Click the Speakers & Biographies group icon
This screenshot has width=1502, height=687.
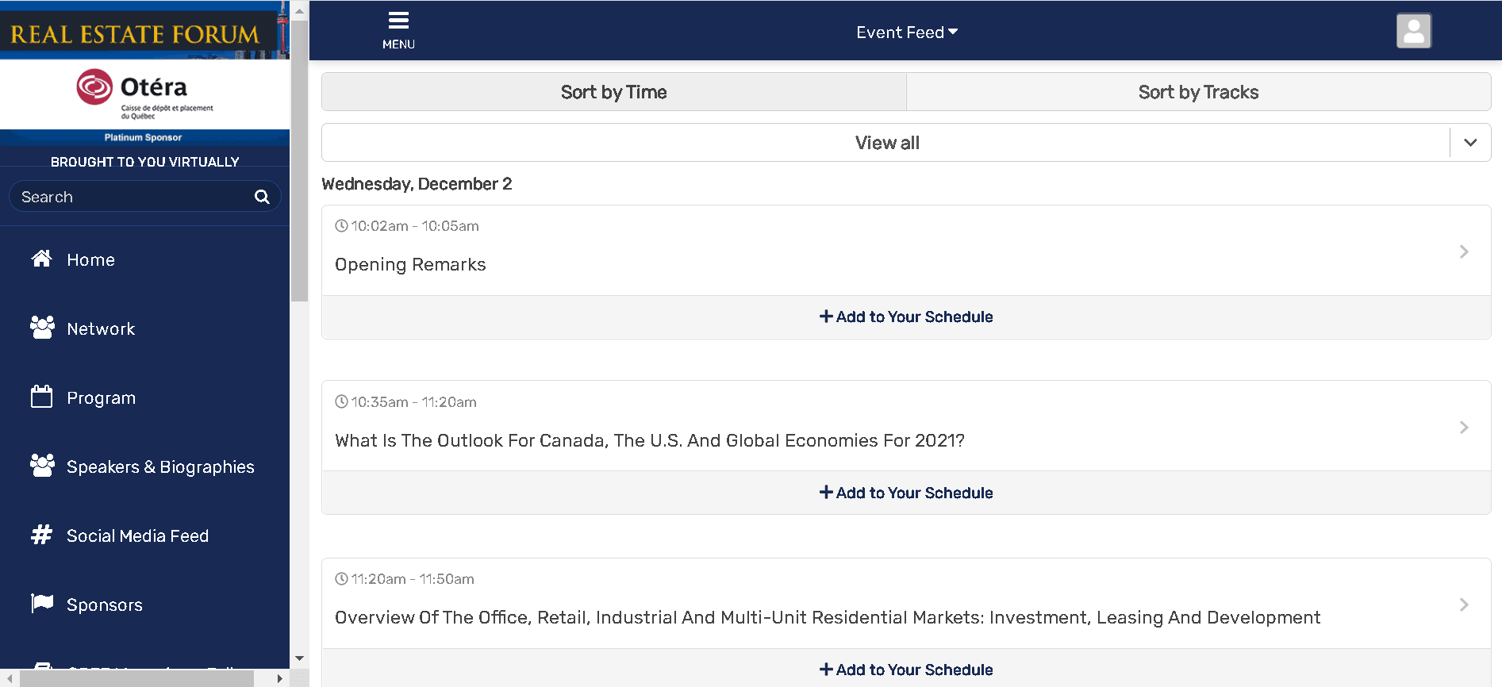click(x=42, y=466)
